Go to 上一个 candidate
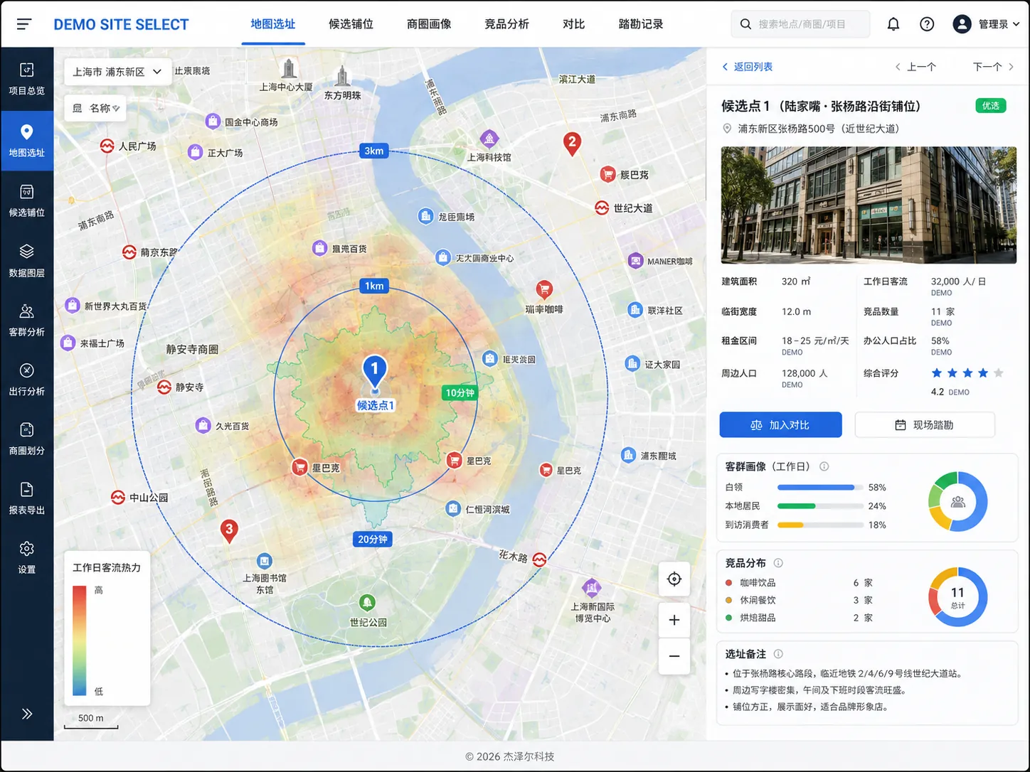This screenshot has width=1030, height=772. click(915, 67)
